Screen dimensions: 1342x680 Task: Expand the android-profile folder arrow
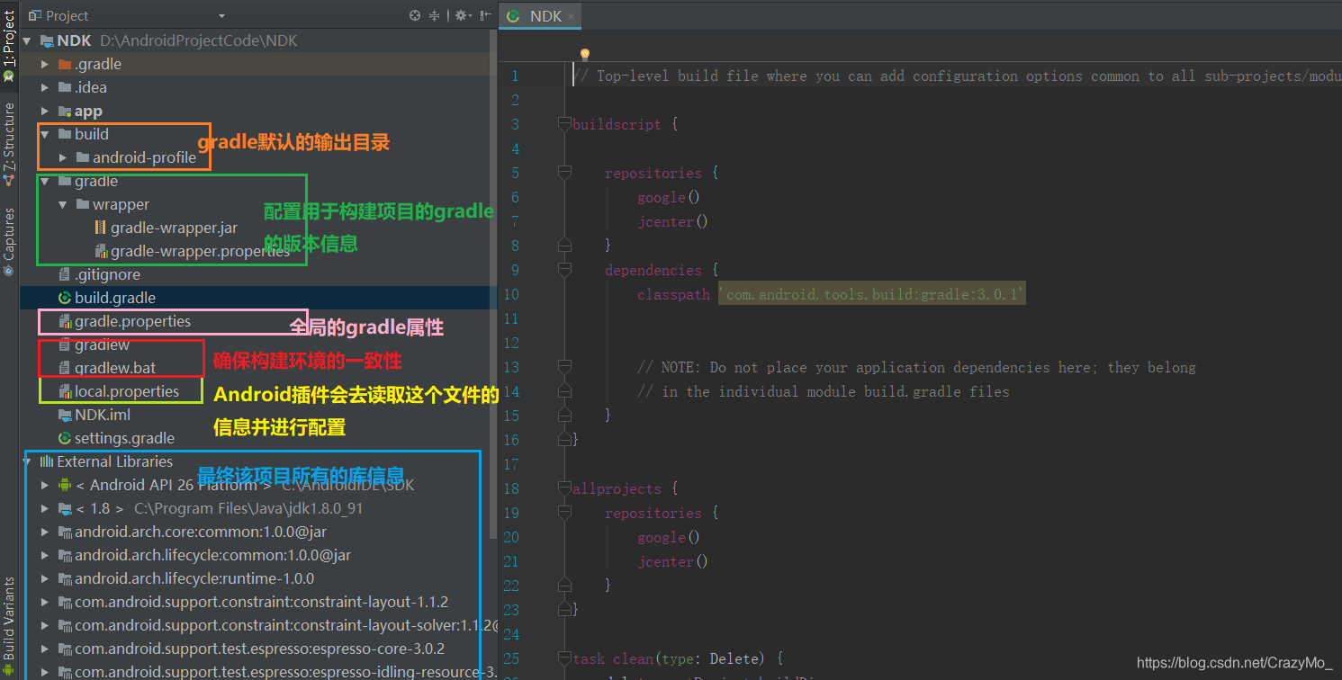click(x=63, y=157)
